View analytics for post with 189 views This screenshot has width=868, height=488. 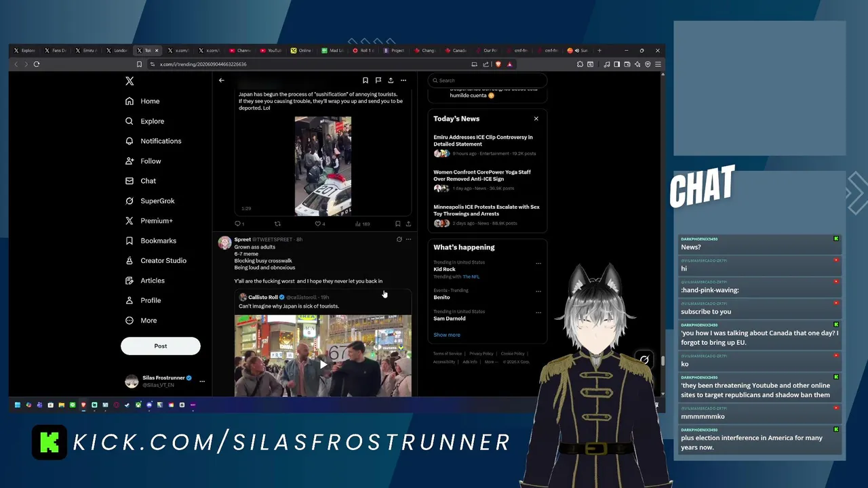(362, 224)
